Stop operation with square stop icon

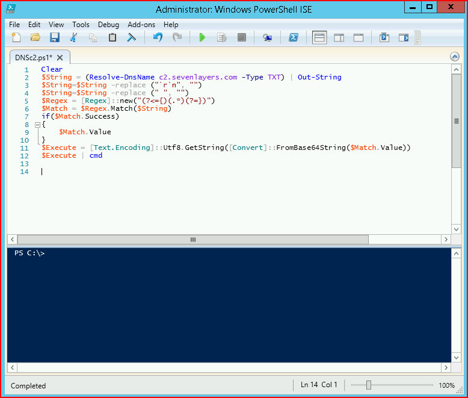[x=241, y=38]
